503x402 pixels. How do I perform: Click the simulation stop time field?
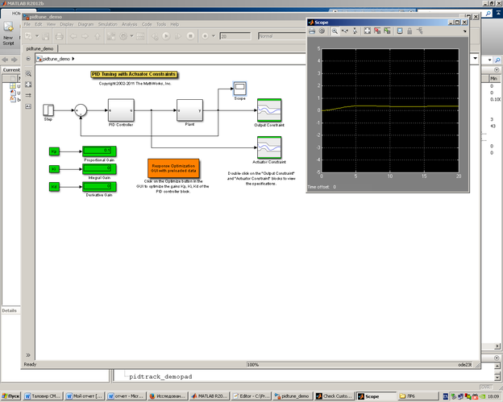(x=234, y=36)
